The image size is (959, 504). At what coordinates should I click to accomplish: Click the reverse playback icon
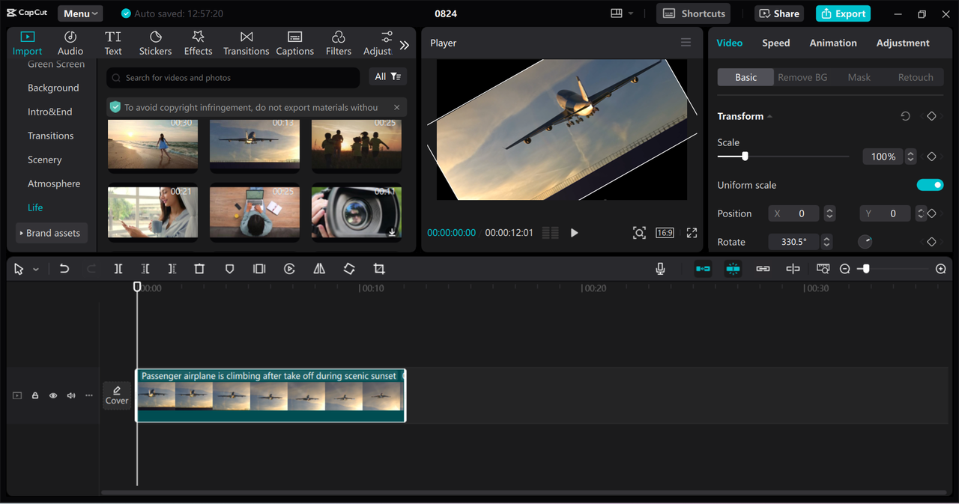click(x=289, y=269)
